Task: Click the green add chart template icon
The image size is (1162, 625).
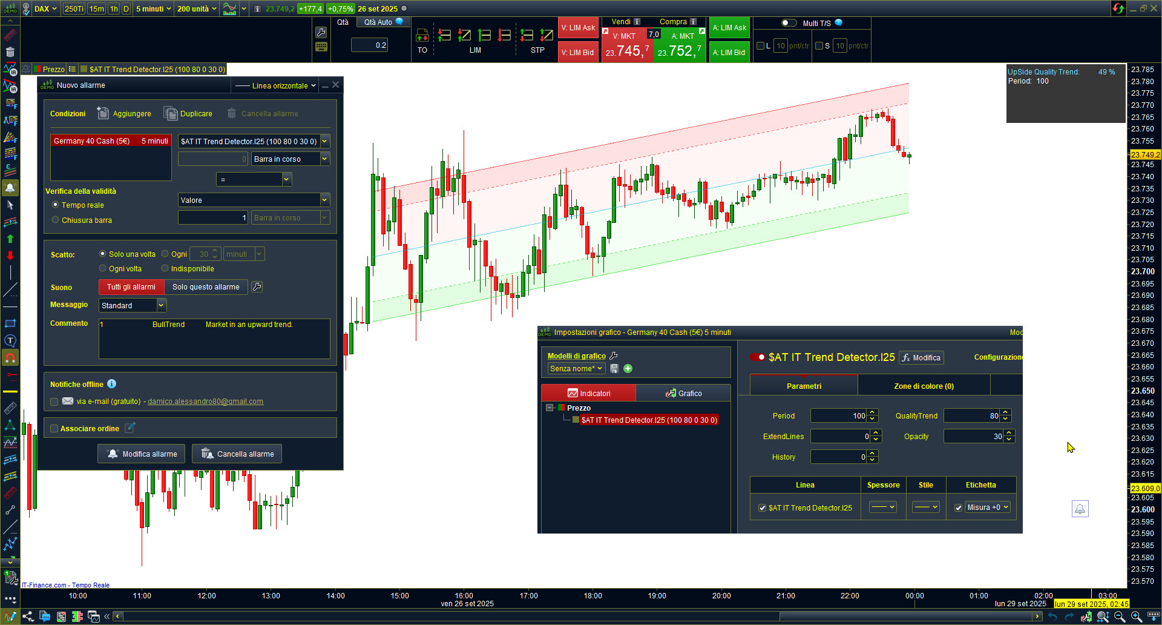Action: (628, 369)
